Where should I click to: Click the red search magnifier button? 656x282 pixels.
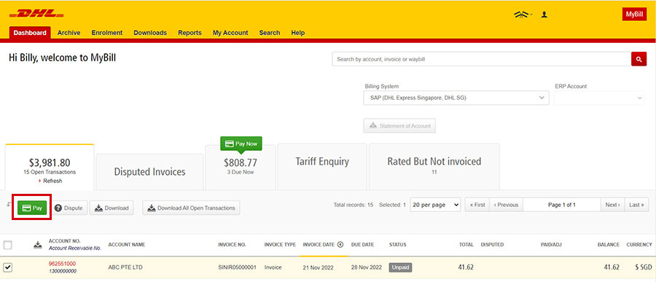click(639, 60)
